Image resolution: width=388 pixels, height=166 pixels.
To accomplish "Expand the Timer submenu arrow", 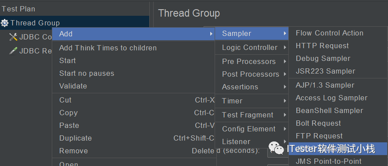I will (285, 101).
